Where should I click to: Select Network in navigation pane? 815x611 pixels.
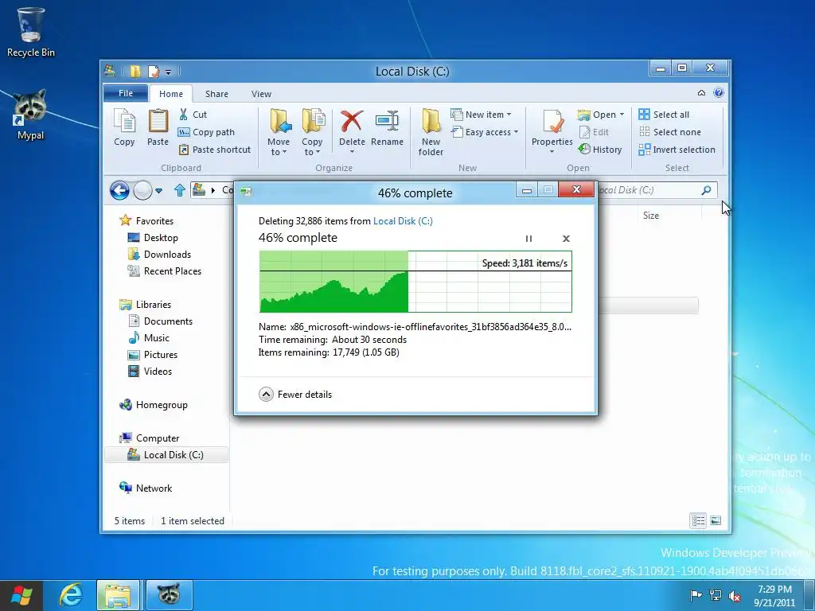tap(154, 488)
